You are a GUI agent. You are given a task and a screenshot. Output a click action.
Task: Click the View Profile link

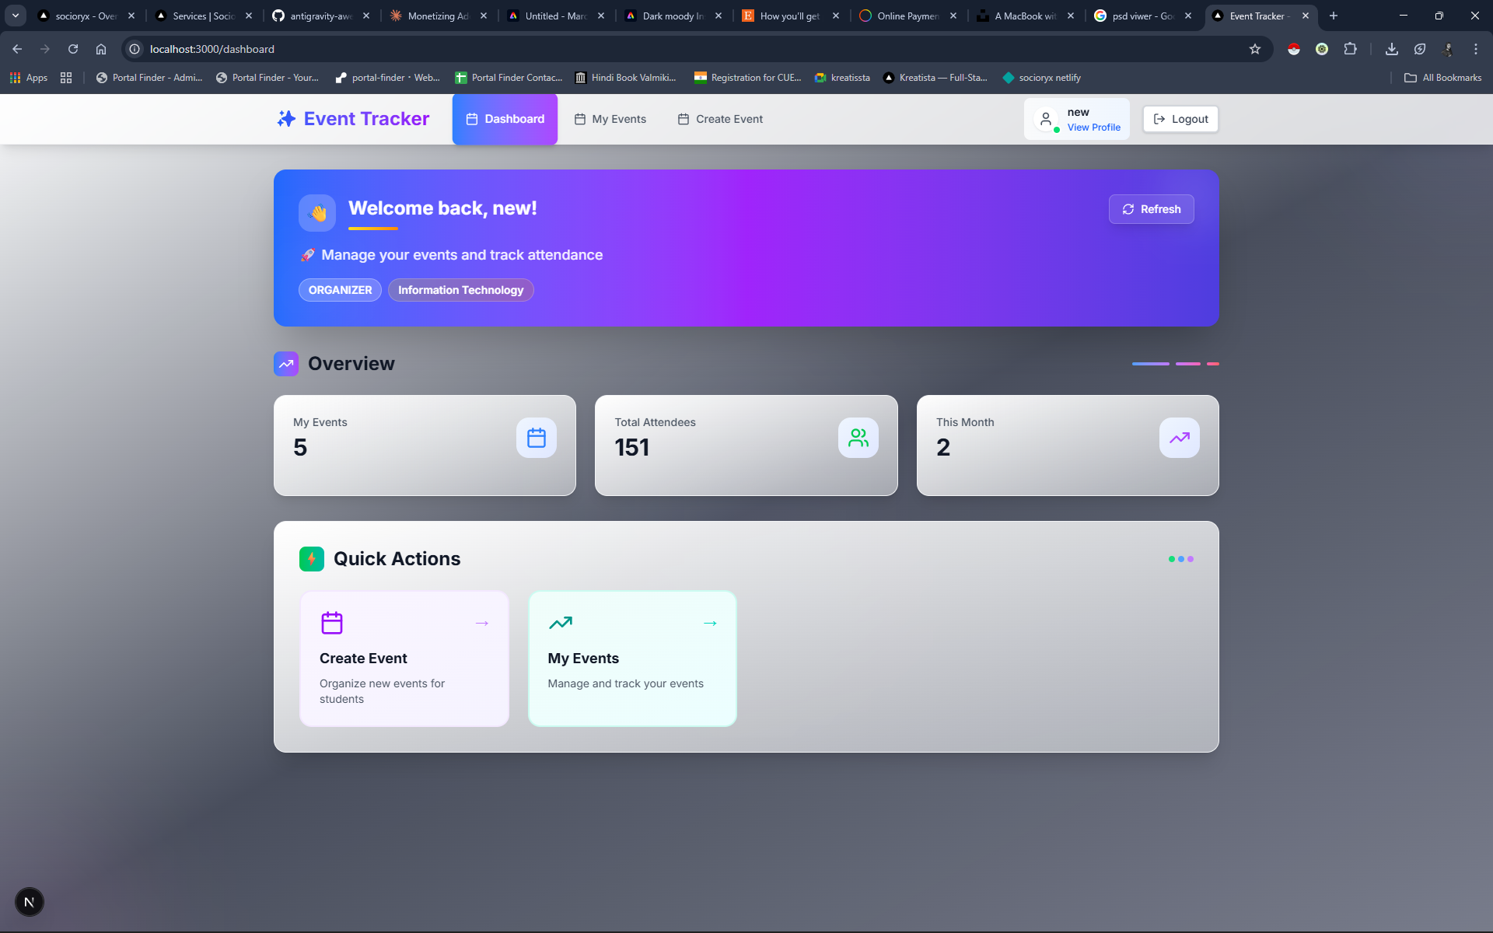coord(1093,128)
